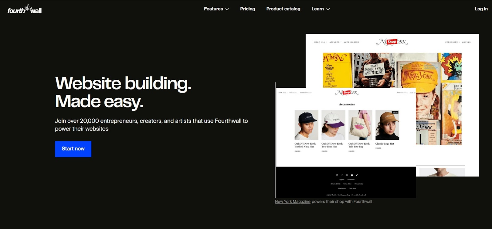
Task: Click the Facebook icon in preview footer
Action: point(342,175)
